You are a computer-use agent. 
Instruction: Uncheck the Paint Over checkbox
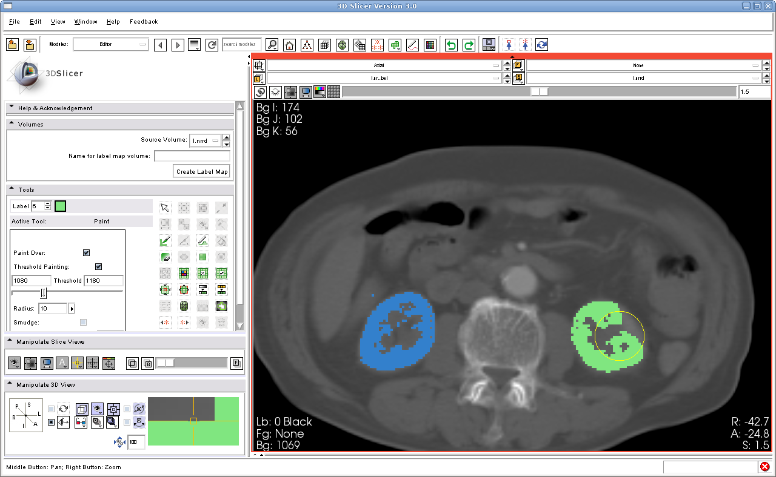coord(86,252)
